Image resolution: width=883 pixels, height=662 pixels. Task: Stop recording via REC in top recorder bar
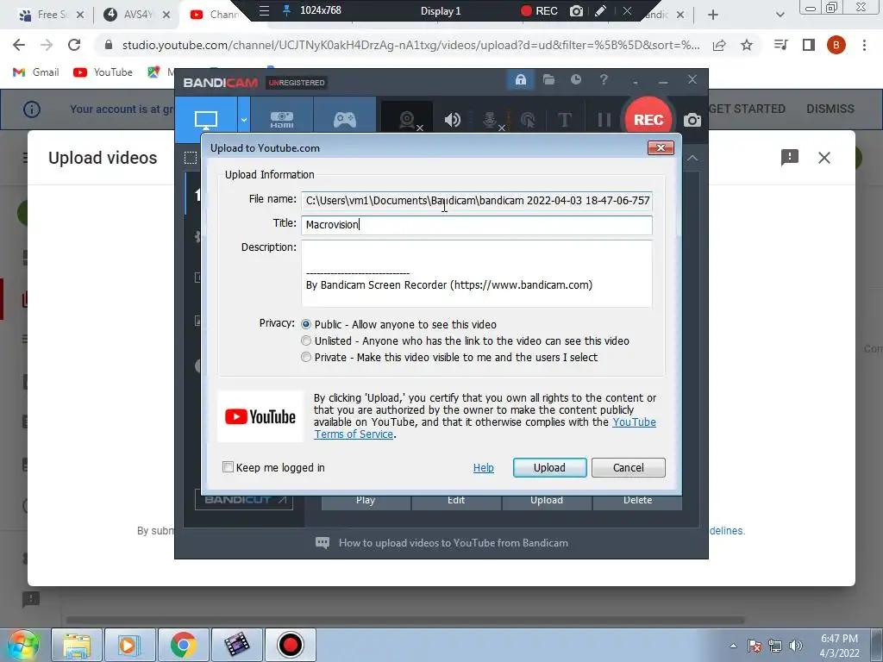pyautogui.click(x=539, y=10)
